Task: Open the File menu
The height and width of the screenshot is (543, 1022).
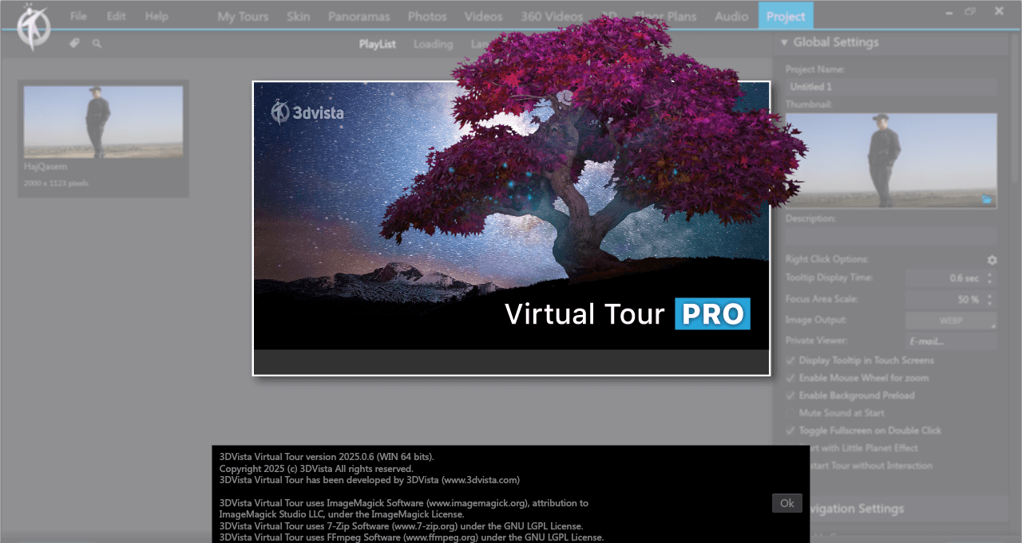Action: (78, 16)
